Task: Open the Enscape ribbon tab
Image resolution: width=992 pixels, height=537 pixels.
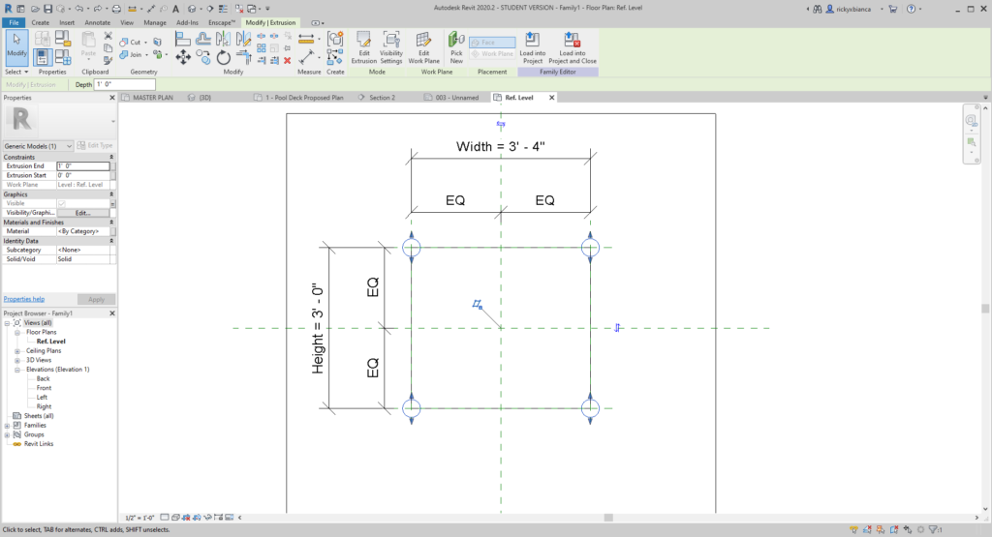Action: (x=222, y=23)
